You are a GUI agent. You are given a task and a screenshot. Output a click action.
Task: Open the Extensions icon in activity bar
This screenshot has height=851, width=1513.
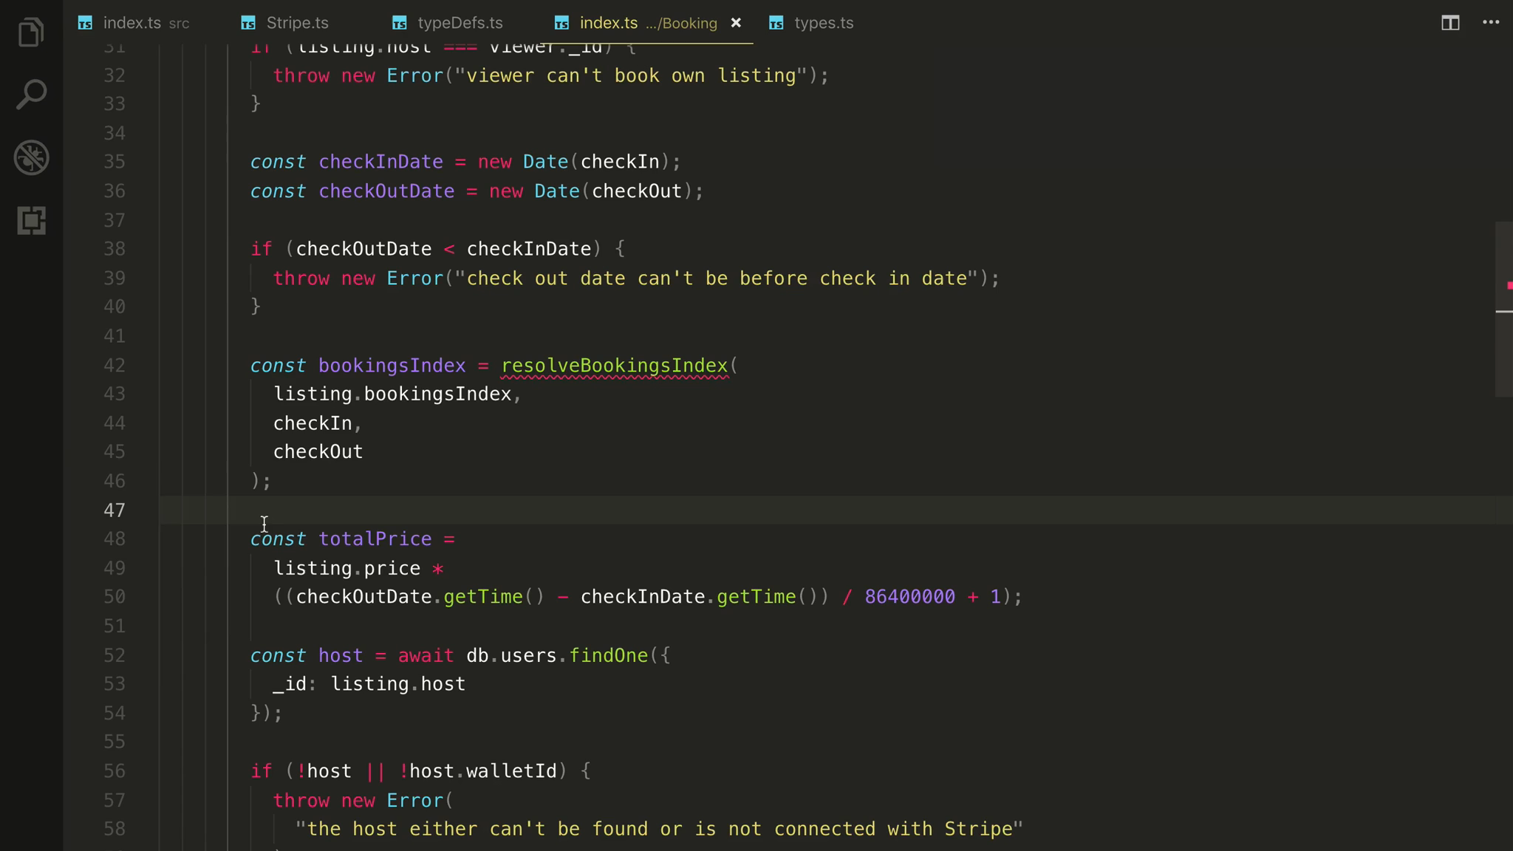pyautogui.click(x=31, y=220)
